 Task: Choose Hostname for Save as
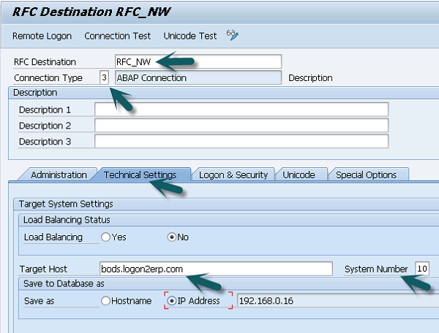coord(106,300)
